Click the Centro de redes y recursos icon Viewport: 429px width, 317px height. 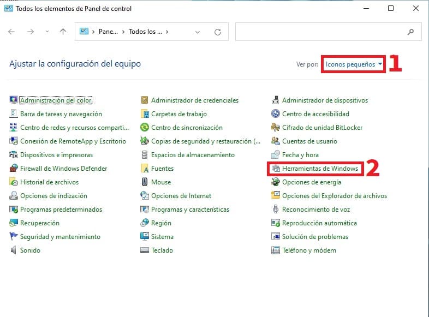[x=14, y=128]
